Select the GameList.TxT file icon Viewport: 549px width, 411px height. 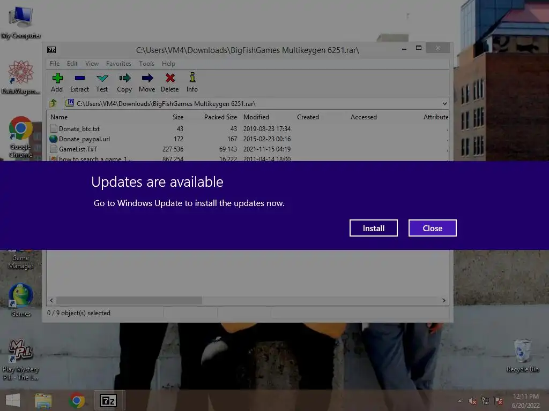pyautogui.click(x=54, y=149)
